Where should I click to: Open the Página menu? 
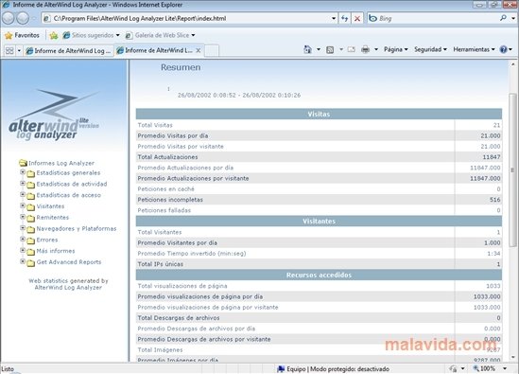click(x=396, y=49)
